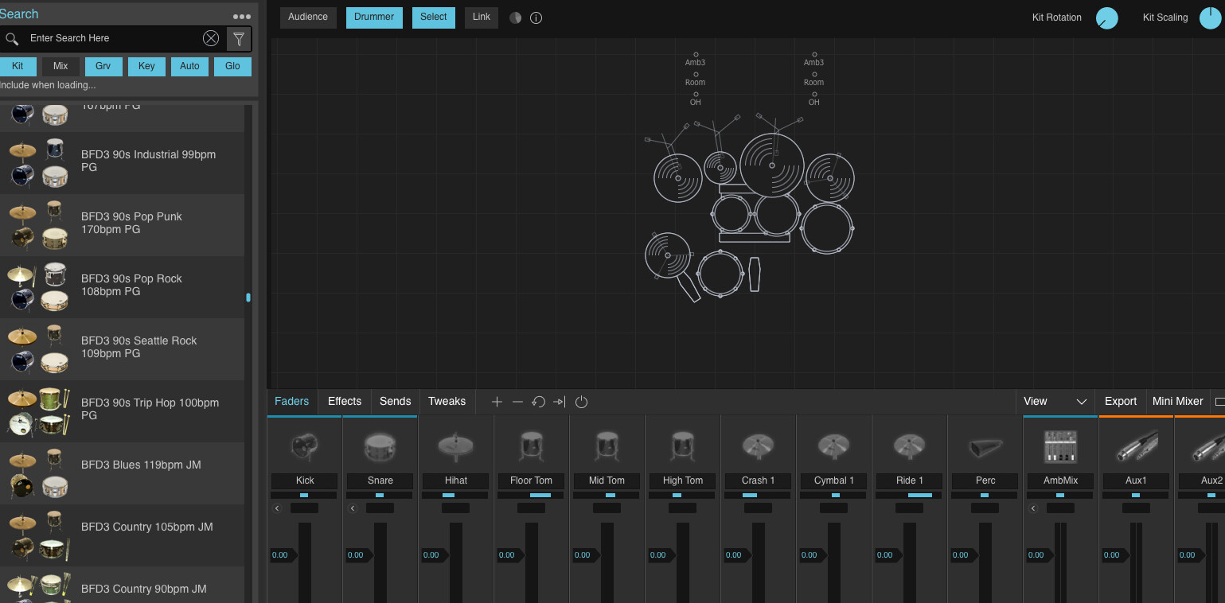Click the Ride 1 pan slider
The image size is (1225, 603).
909,496
